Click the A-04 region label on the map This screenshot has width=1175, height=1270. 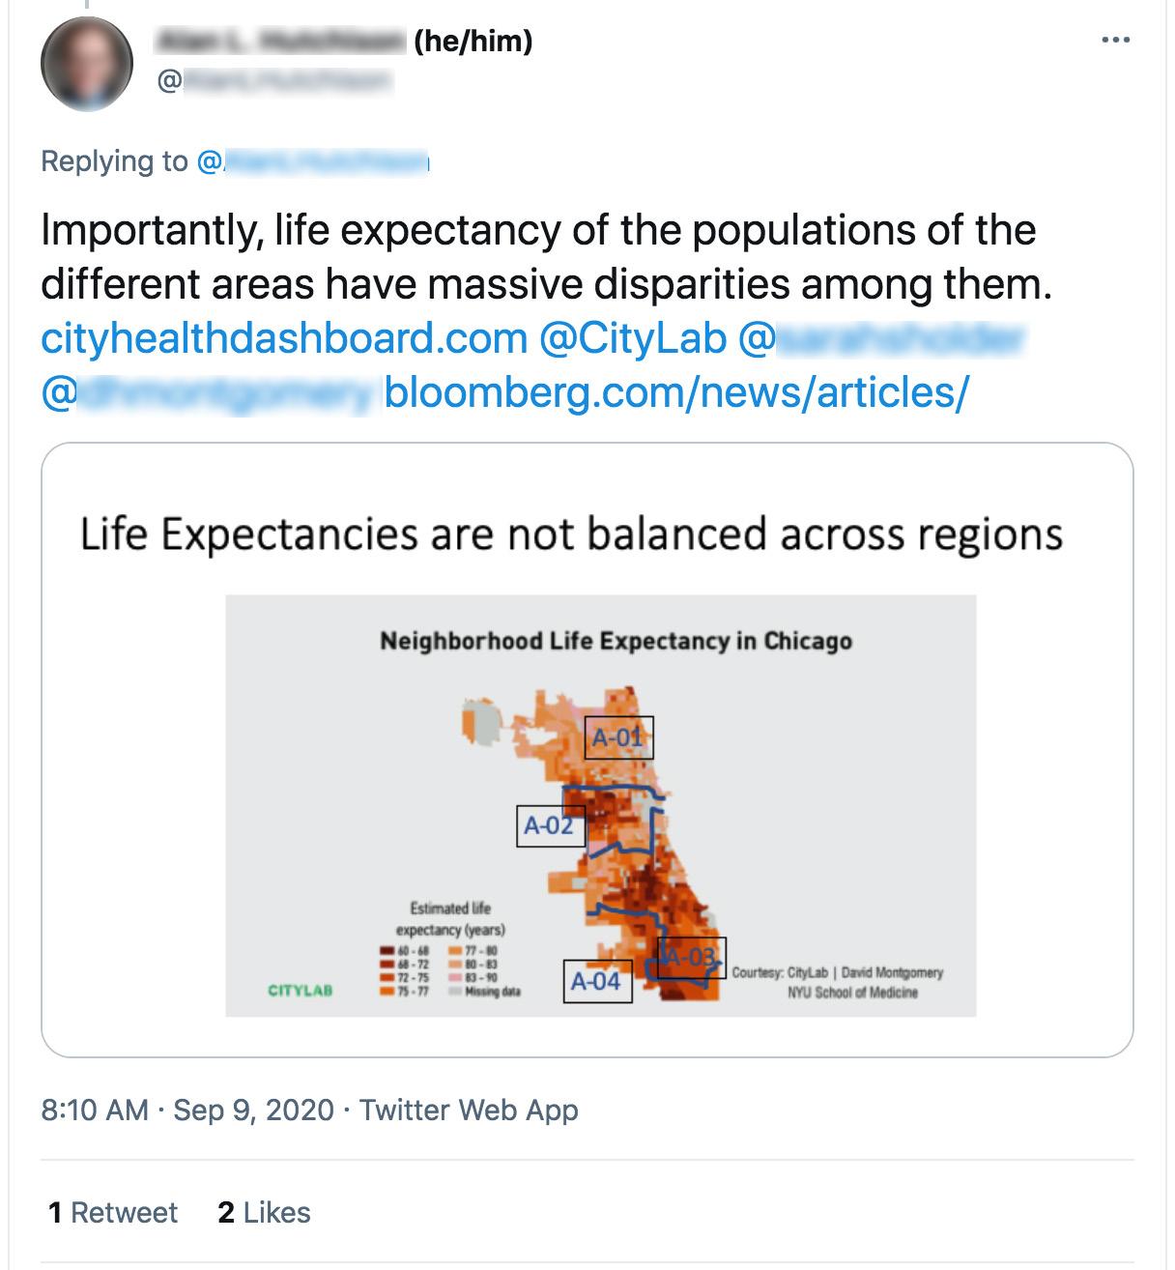click(x=597, y=981)
